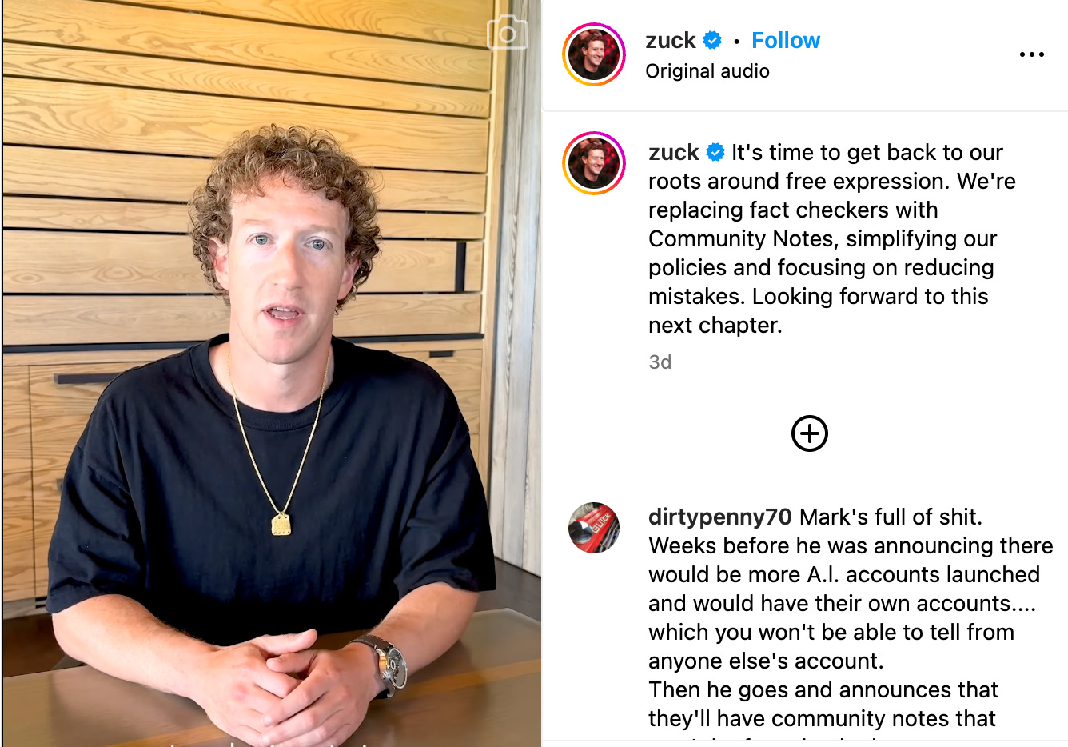Click the verified badge in the caption
1068x747 pixels.
click(715, 152)
